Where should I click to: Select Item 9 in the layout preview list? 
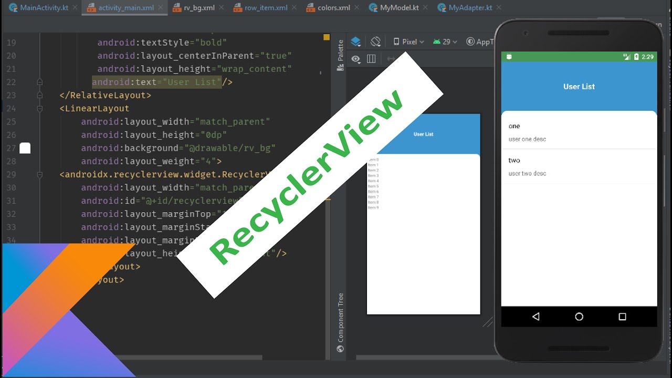(x=373, y=208)
